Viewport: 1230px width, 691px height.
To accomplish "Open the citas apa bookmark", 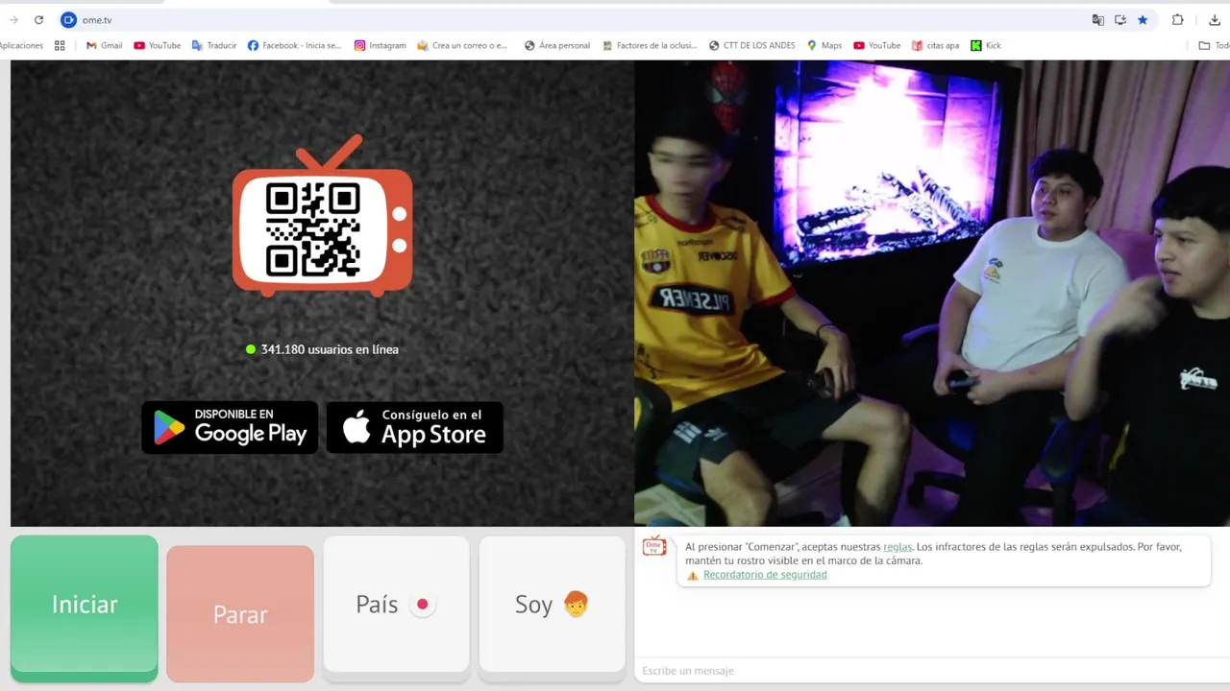I will click(936, 45).
